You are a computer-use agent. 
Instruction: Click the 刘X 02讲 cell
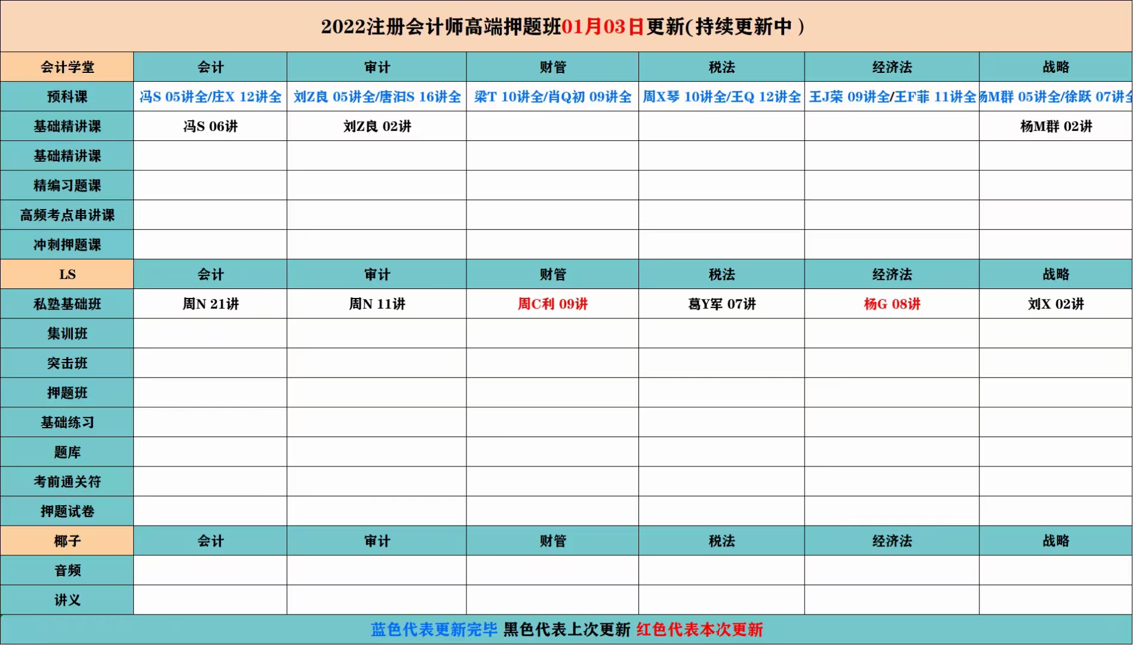click(1055, 304)
